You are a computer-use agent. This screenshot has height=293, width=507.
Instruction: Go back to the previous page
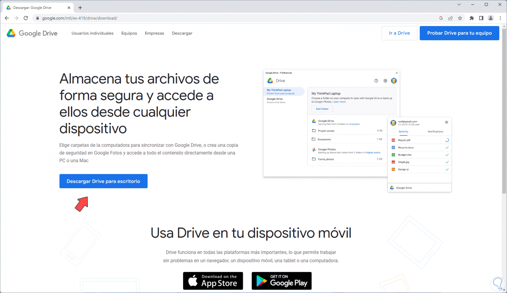click(x=7, y=18)
